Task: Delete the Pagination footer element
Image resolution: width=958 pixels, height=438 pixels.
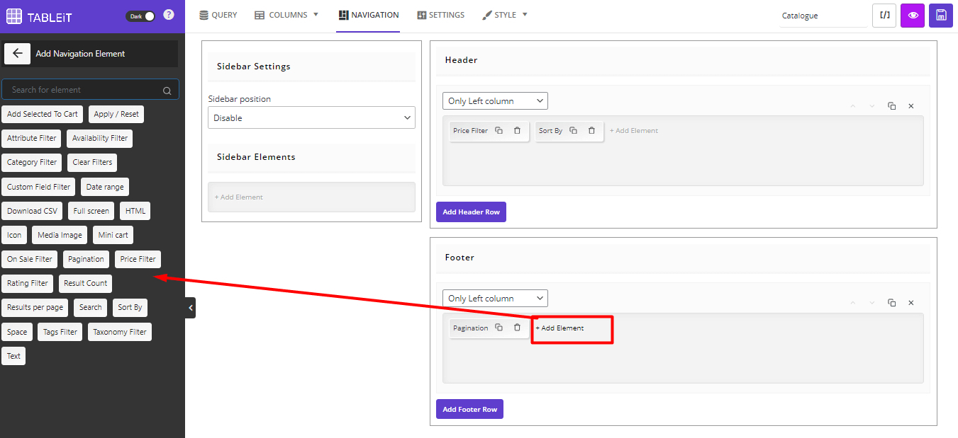Action: click(517, 328)
